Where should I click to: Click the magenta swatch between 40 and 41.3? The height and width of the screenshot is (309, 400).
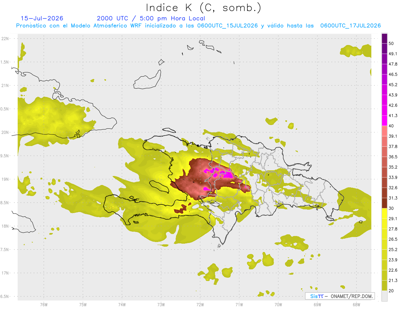click(384, 121)
